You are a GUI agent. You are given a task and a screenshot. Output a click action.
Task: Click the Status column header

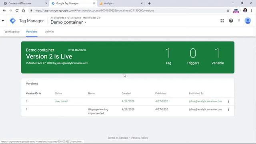(58, 93)
